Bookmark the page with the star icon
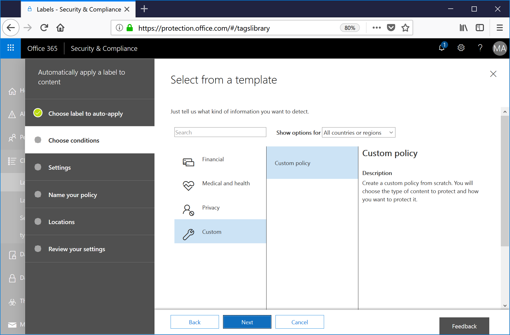The image size is (510, 335). (405, 28)
